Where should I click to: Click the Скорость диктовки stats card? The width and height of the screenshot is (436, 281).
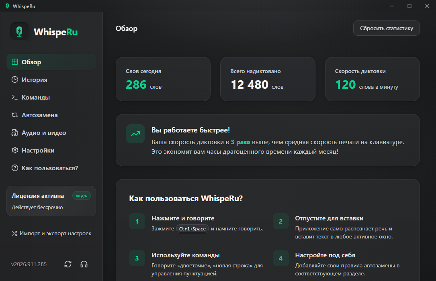[x=373, y=79]
